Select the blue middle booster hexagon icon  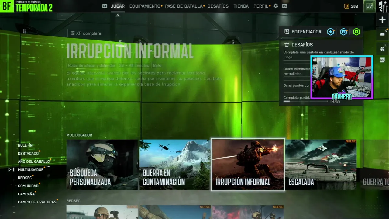pyautogui.click(x=344, y=32)
